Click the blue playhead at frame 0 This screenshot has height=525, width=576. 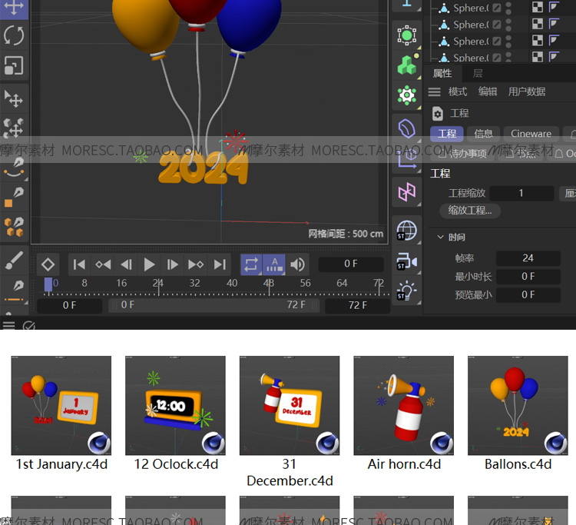click(x=48, y=284)
